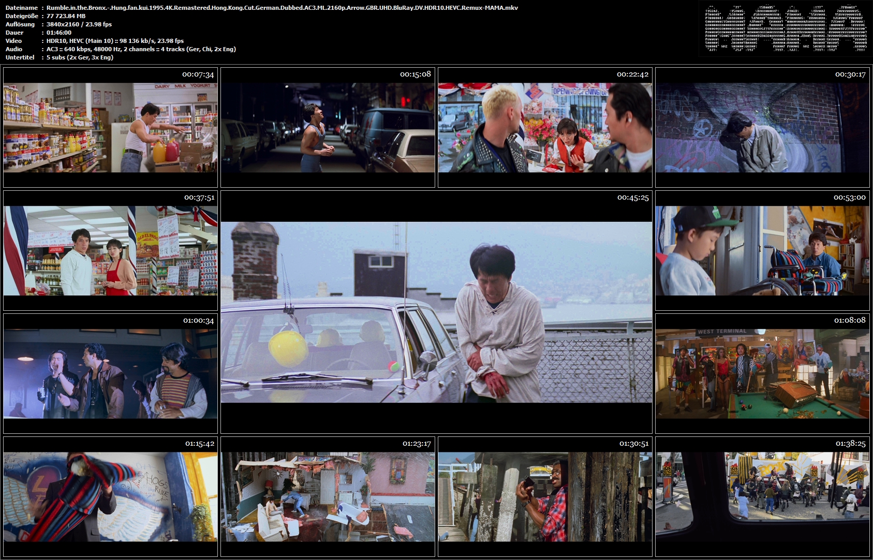Click the Dateigröße label
Screen dimensions: 873x560
pyautogui.click(x=21, y=16)
